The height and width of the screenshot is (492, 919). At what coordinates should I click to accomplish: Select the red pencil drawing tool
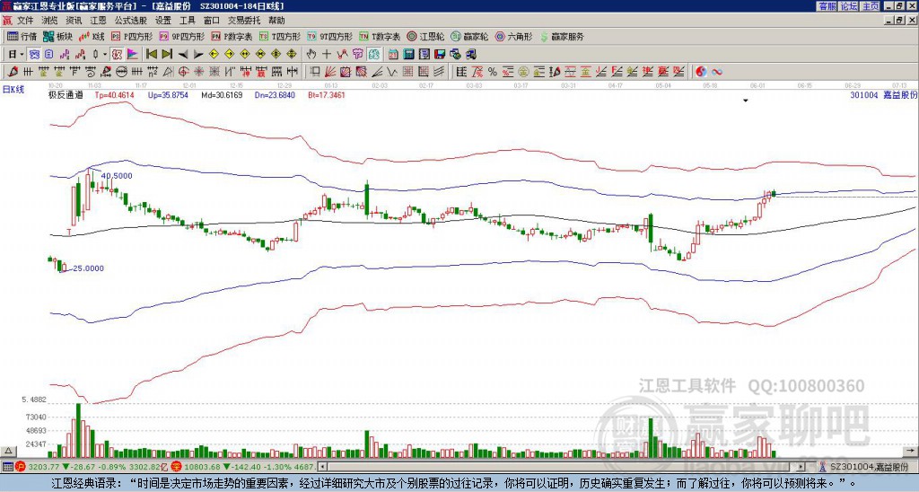coord(13,72)
